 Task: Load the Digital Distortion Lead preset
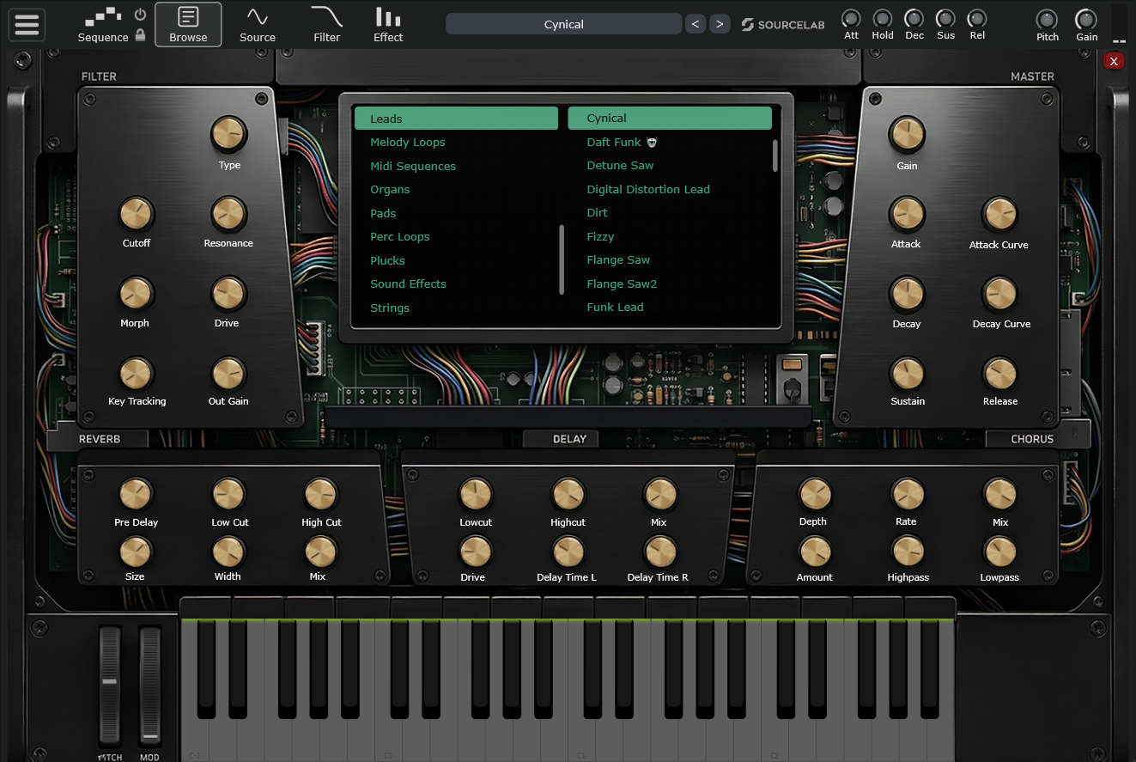coord(648,190)
